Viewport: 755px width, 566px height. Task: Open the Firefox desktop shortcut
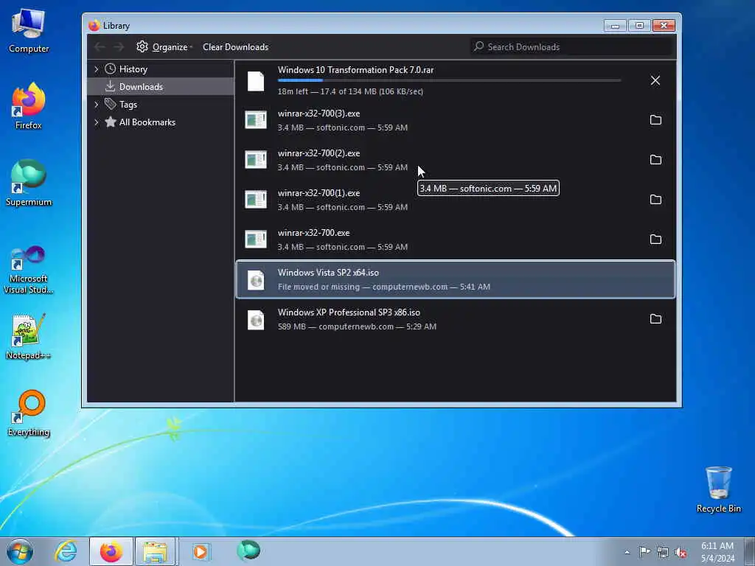click(29, 106)
